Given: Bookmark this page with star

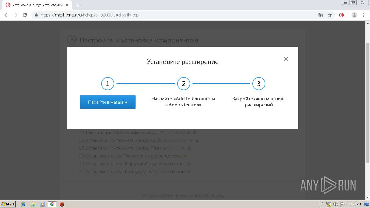Looking at the screenshot, I should coord(330,15).
